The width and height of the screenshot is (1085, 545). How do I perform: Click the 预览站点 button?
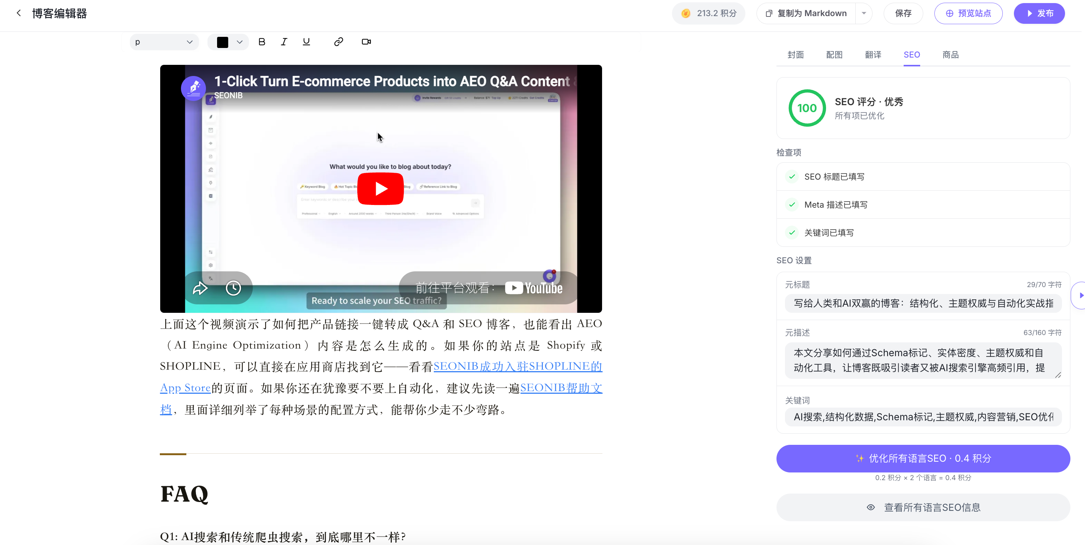tap(968, 13)
